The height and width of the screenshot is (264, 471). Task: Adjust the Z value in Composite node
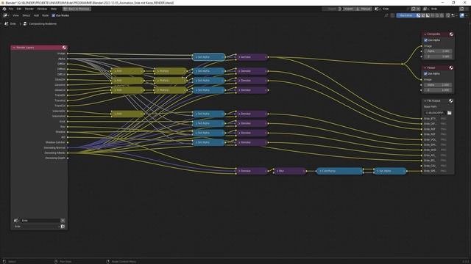coord(438,56)
